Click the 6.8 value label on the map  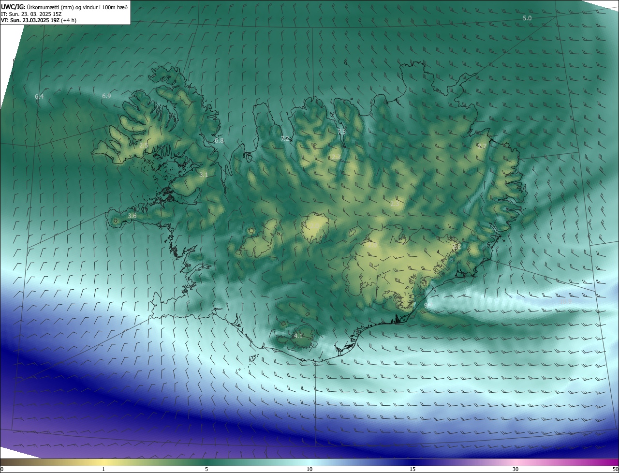(219, 141)
